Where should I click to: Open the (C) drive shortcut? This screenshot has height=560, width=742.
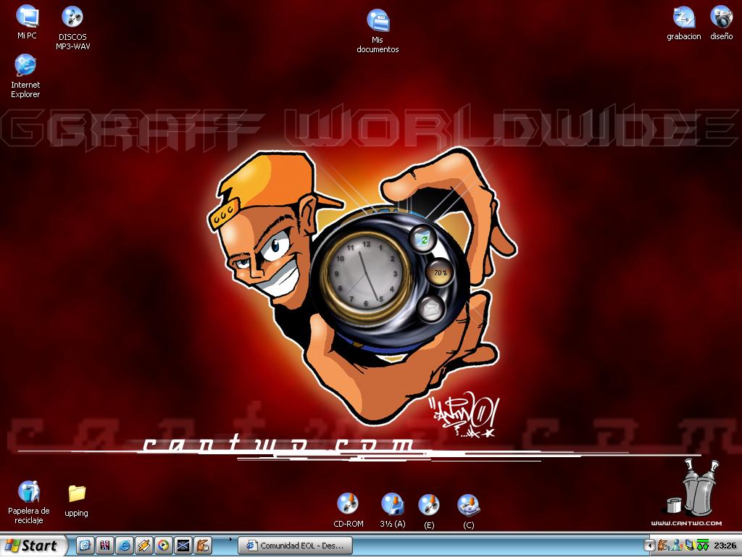pos(469,511)
